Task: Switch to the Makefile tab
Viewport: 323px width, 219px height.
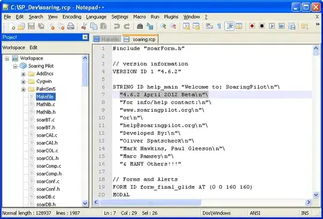Action: click(107, 39)
